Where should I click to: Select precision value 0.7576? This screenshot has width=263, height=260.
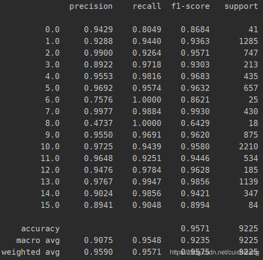(x=98, y=100)
